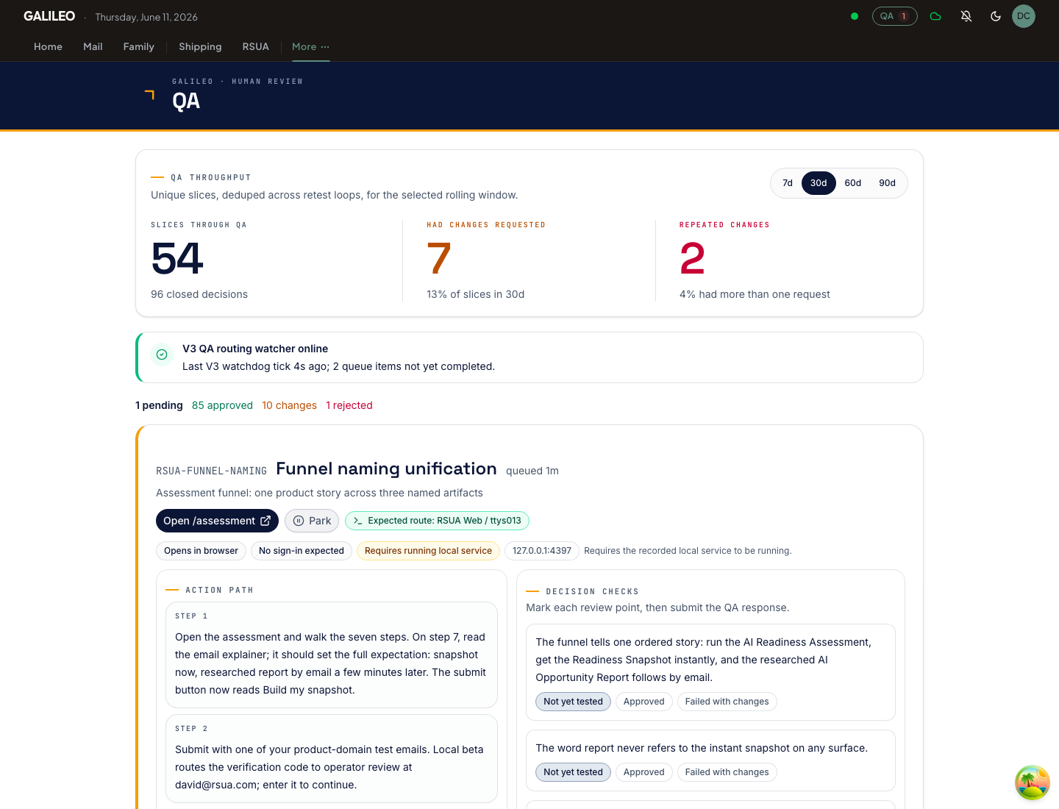Park the Funnel naming unification slice
This screenshot has height=809, width=1059.
[312, 521]
